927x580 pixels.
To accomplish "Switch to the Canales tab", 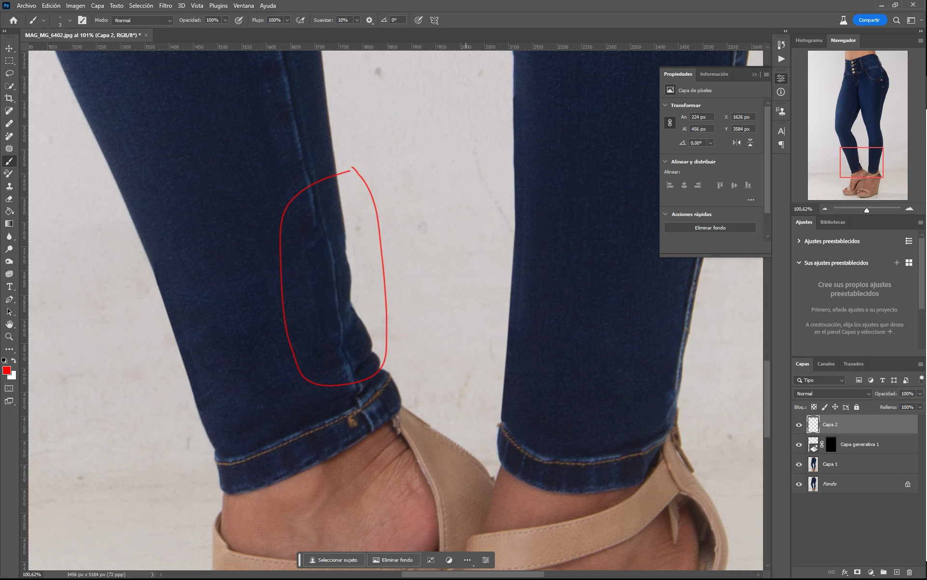I will 826,364.
